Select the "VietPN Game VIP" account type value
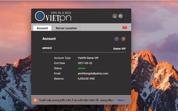Image resolution: width=178 pixels, height=111 pixels. [88, 58]
